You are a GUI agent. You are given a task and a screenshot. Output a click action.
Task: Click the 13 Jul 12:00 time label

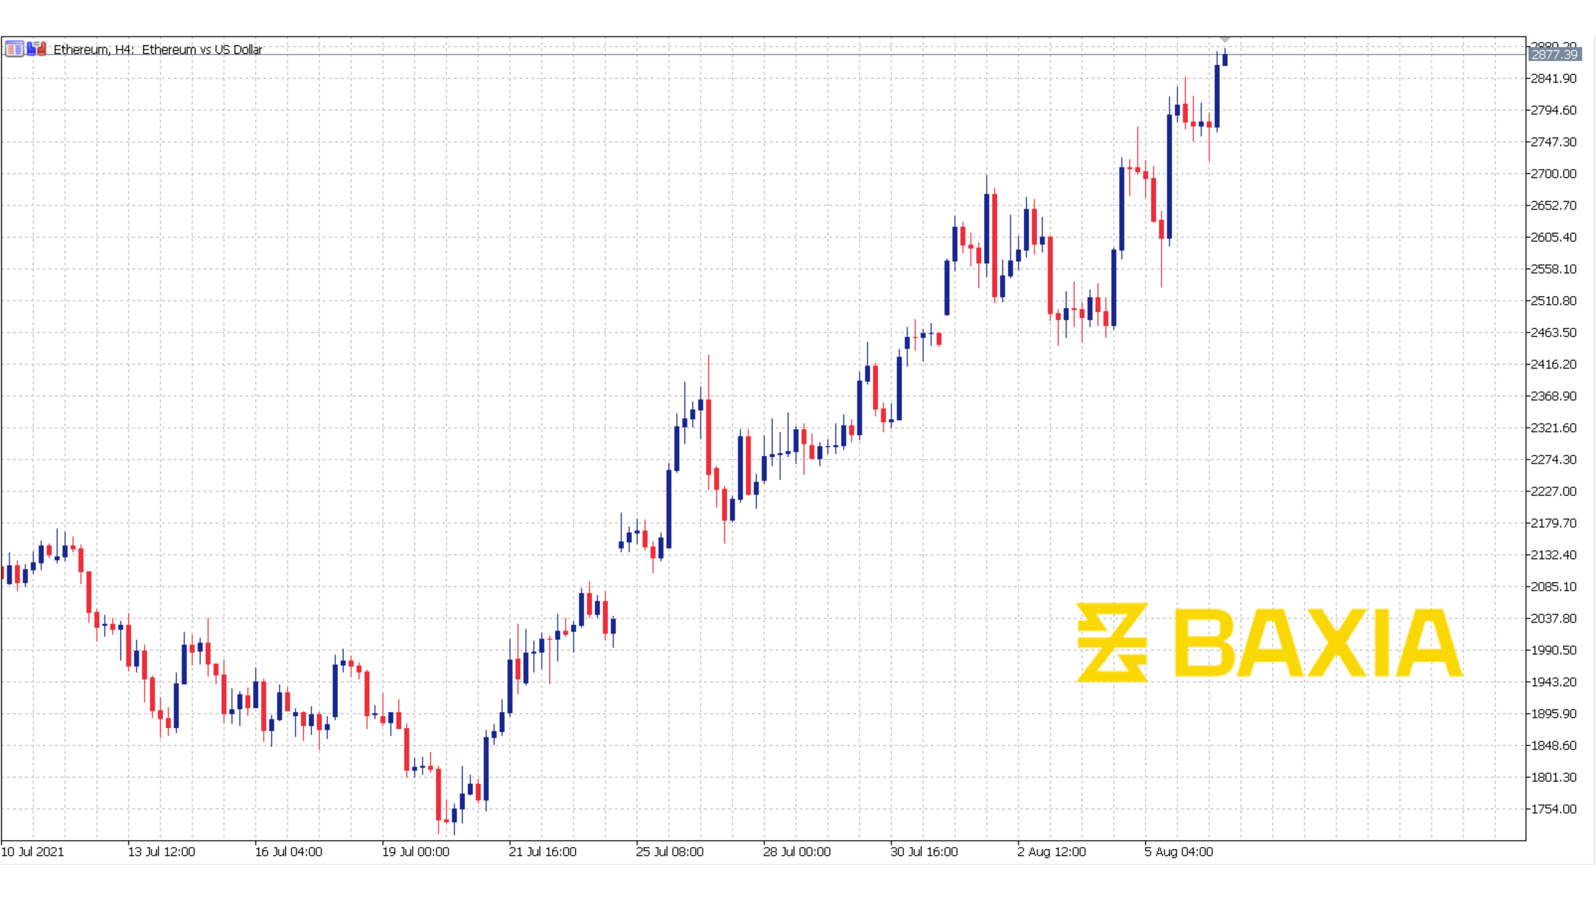[161, 851]
